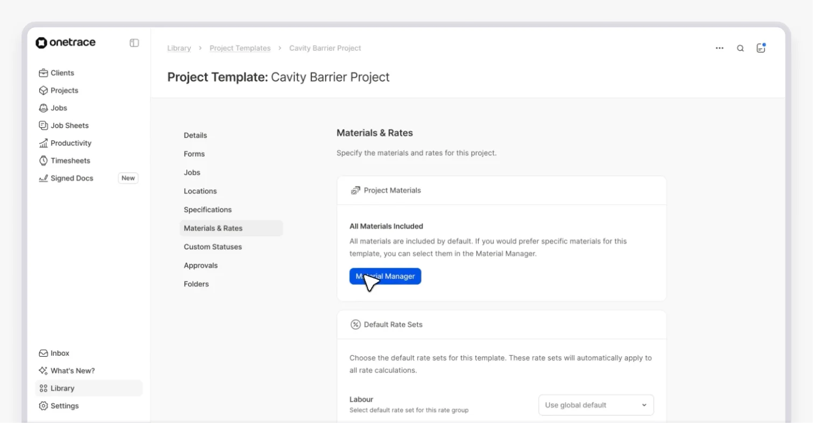Click the Project Materials header icon
813x423 pixels.
(x=355, y=190)
